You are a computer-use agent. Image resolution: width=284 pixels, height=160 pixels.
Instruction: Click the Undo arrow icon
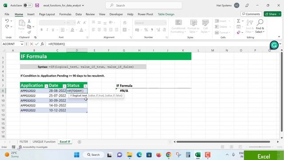7,21
